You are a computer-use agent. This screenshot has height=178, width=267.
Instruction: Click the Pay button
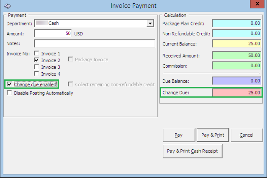pyautogui.click(x=179, y=135)
